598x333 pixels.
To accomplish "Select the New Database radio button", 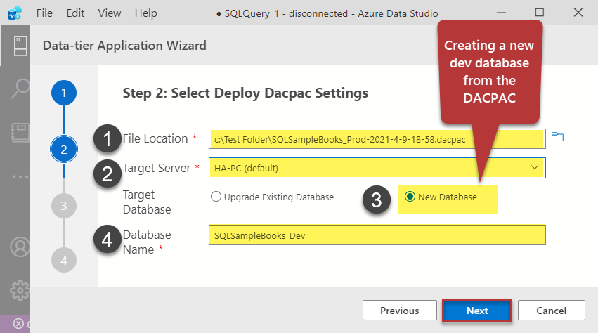I will pos(410,197).
